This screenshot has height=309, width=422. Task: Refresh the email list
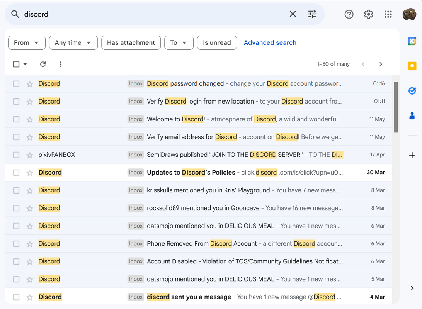[43, 64]
